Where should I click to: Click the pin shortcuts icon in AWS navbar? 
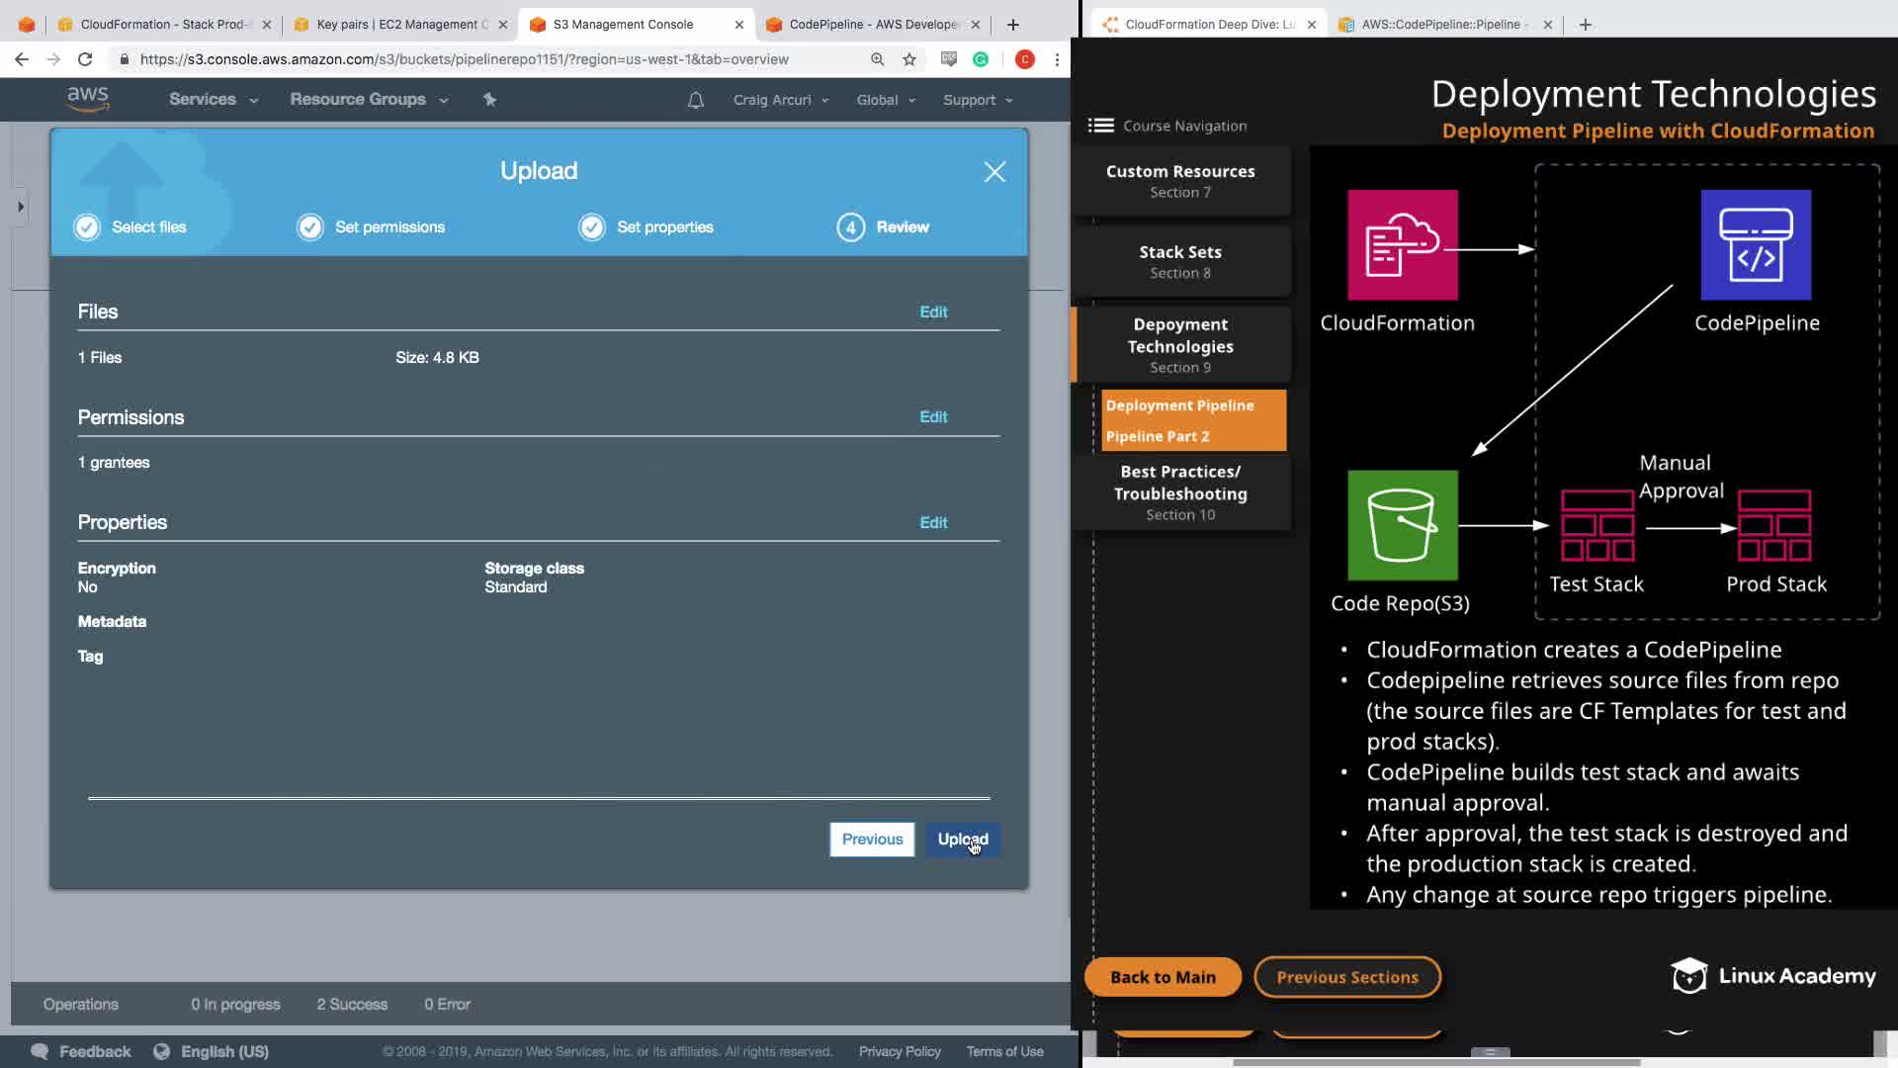pyautogui.click(x=489, y=100)
